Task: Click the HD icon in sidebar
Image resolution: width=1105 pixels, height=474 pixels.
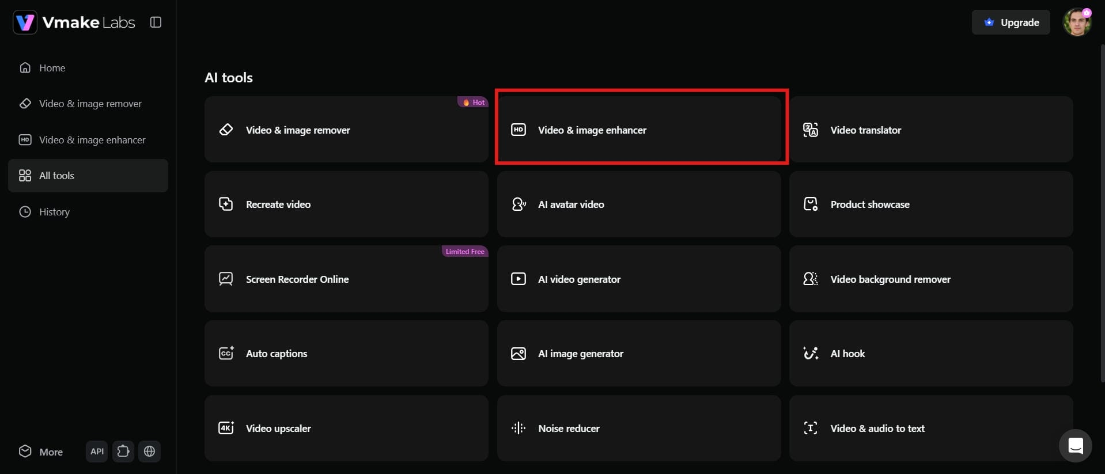Action: point(25,140)
